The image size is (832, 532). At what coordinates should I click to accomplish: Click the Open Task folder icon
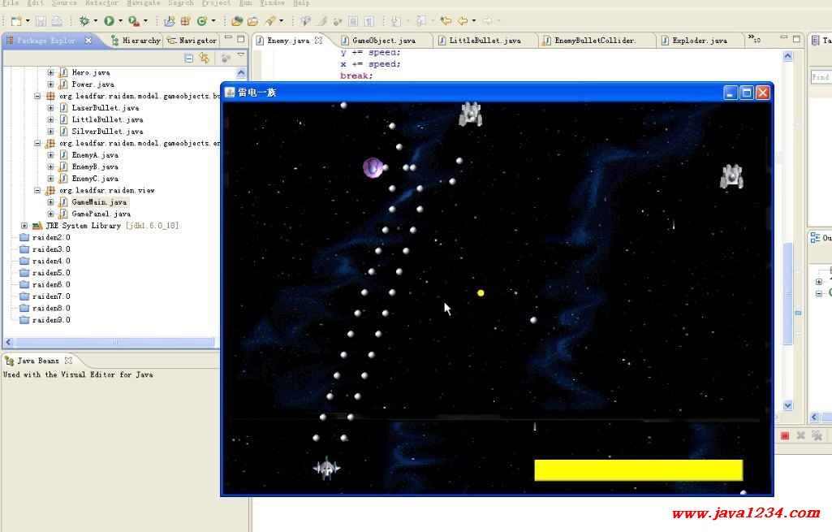tap(253, 21)
